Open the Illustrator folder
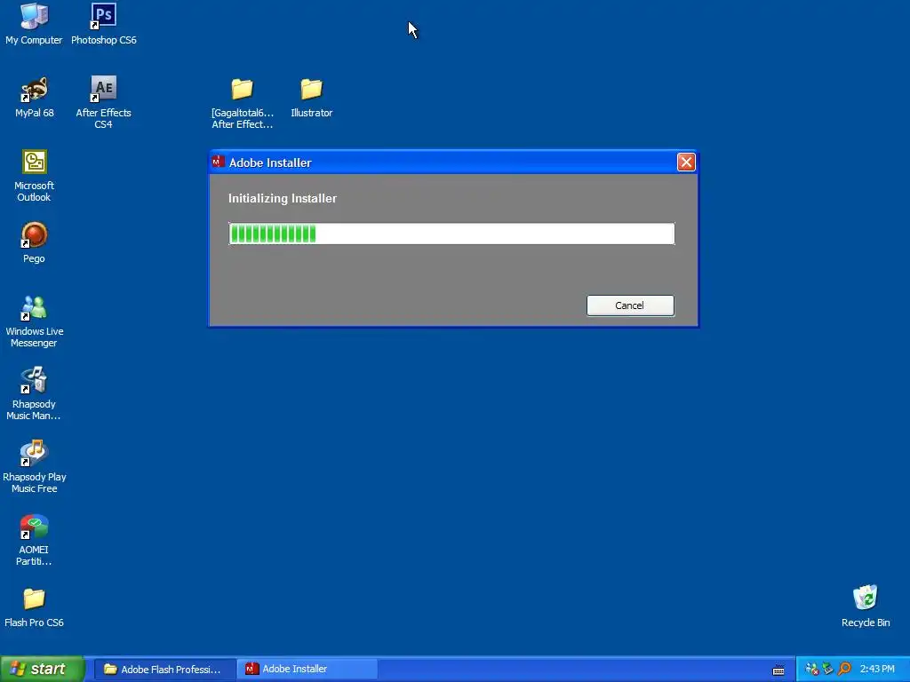Screen dimensions: 910x682 point(312,98)
